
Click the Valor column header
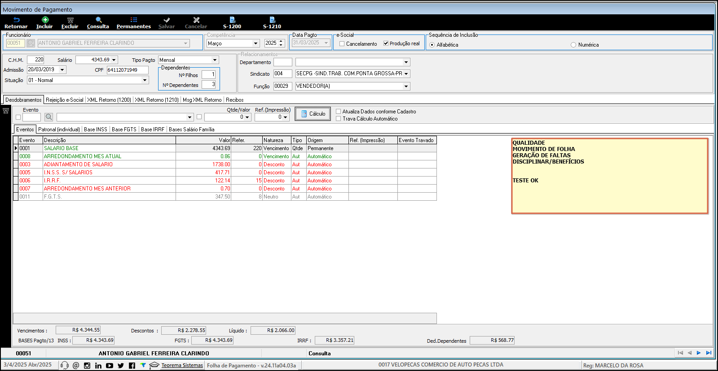(x=203, y=140)
